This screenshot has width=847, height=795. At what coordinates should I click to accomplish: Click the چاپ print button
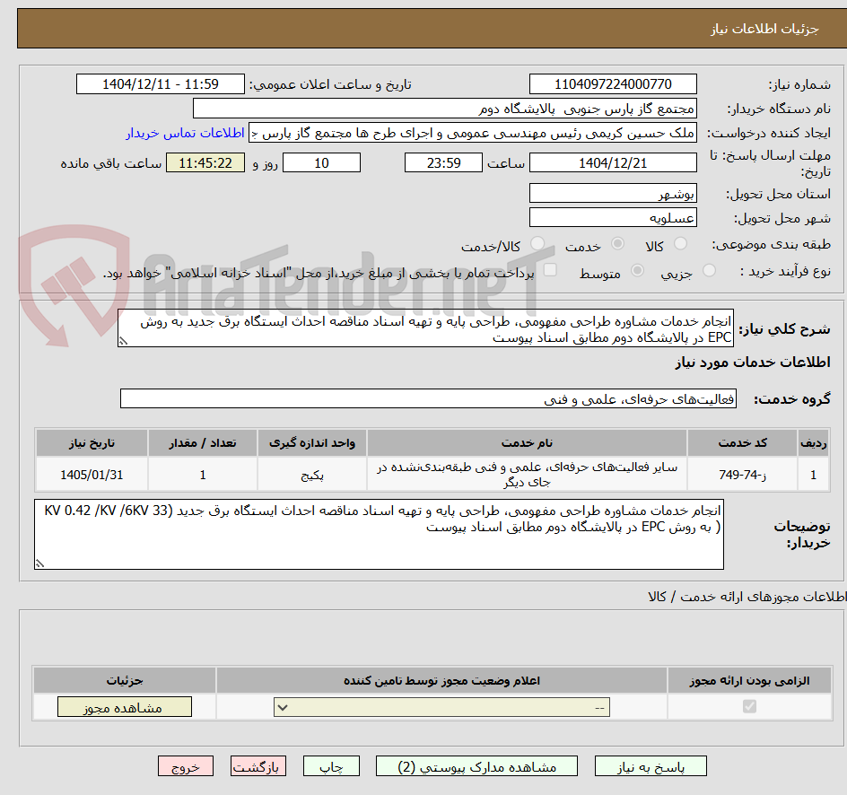coord(331,766)
